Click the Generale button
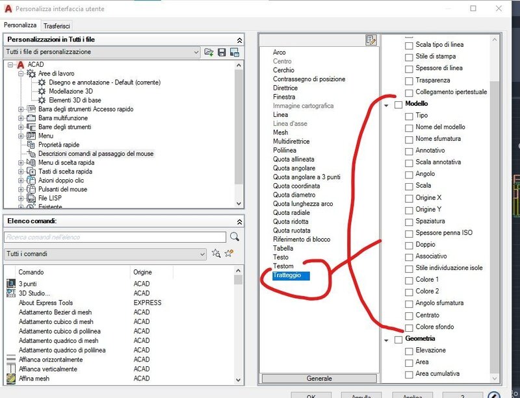This screenshot has width=520, height=398. [x=319, y=378]
